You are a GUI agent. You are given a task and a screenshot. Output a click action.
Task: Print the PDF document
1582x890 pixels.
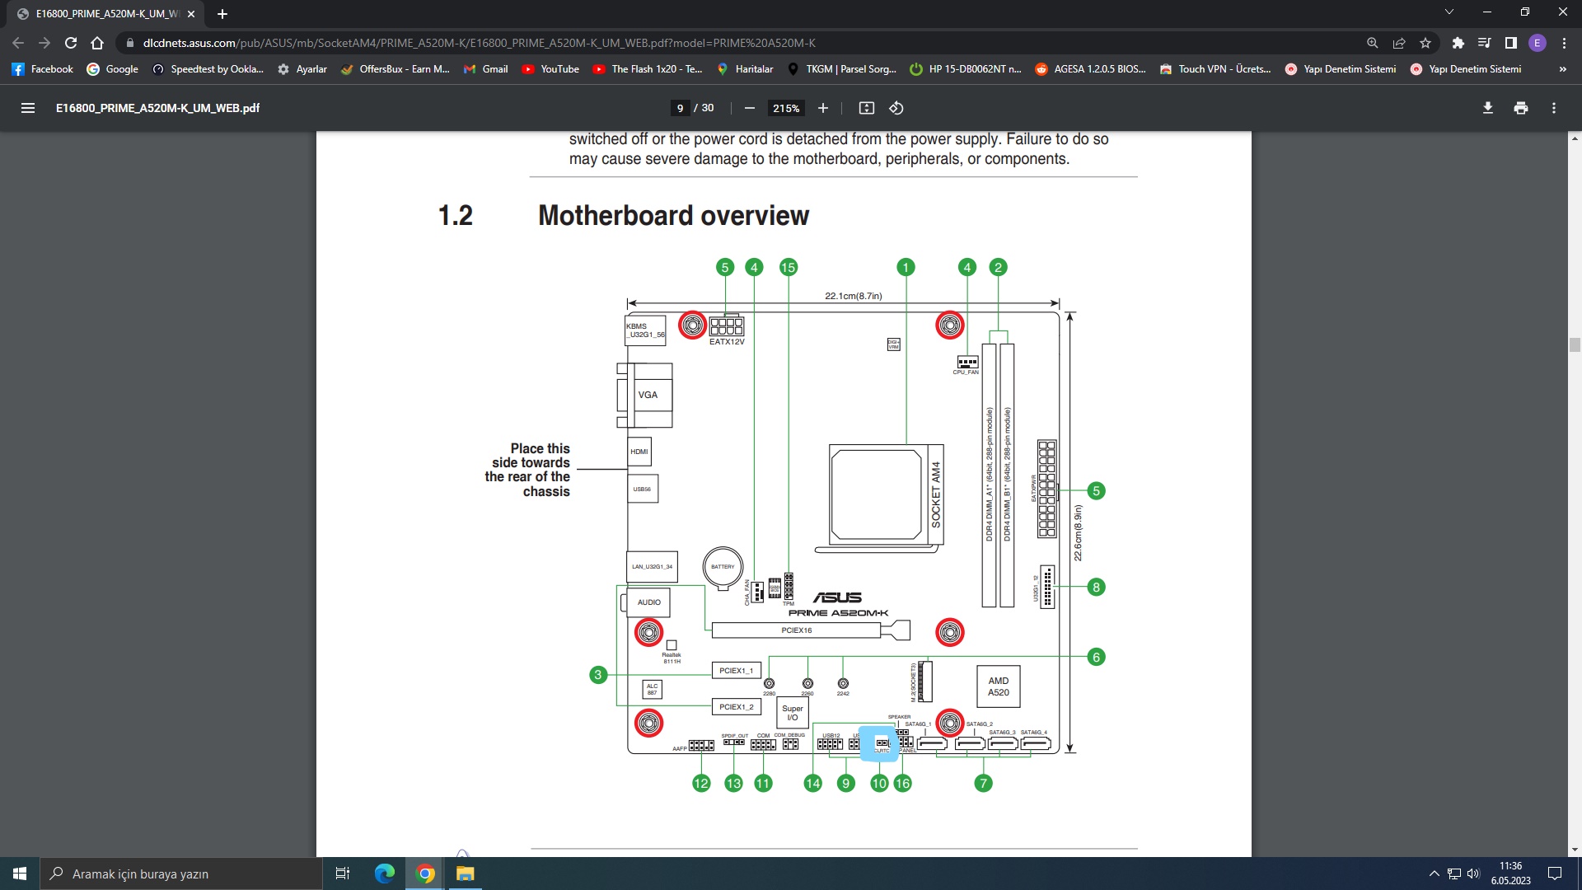[x=1520, y=108]
